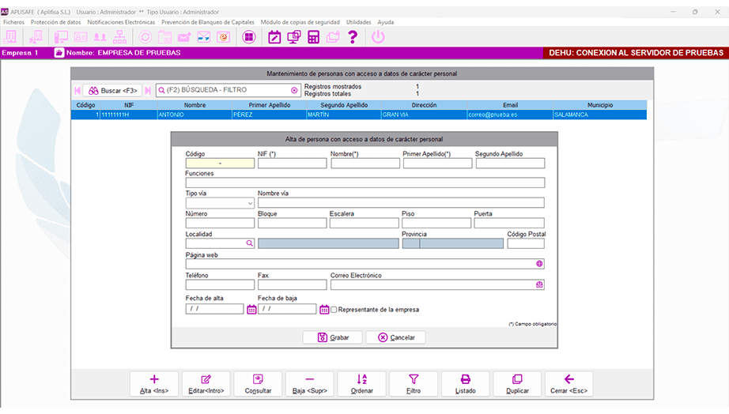Click the Localidad search magnifier icon

249,244
